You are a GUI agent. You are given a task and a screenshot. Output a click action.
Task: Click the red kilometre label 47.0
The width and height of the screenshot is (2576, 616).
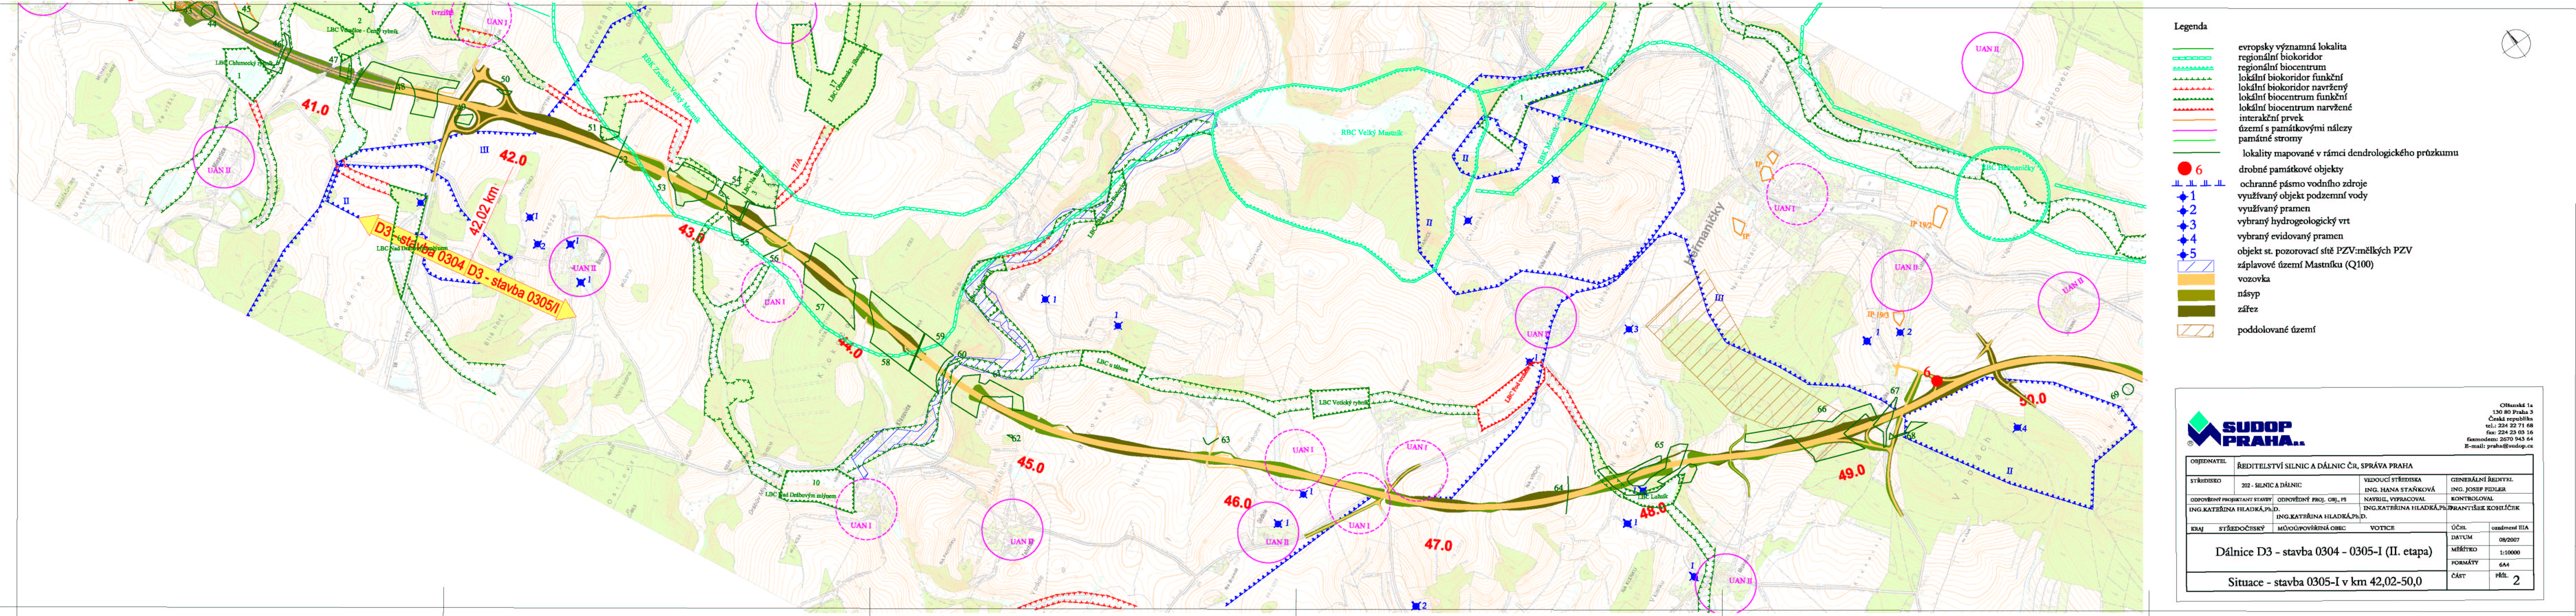1438,545
